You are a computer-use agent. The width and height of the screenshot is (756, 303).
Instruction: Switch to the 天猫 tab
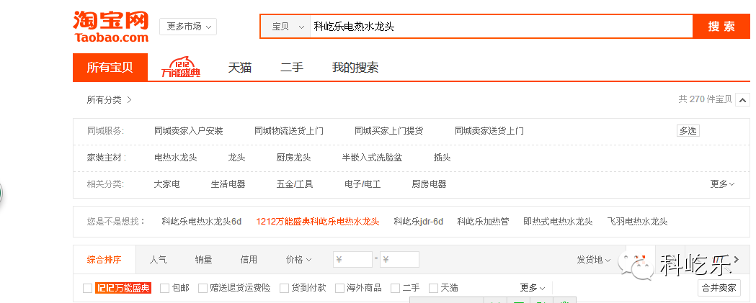tap(240, 68)
